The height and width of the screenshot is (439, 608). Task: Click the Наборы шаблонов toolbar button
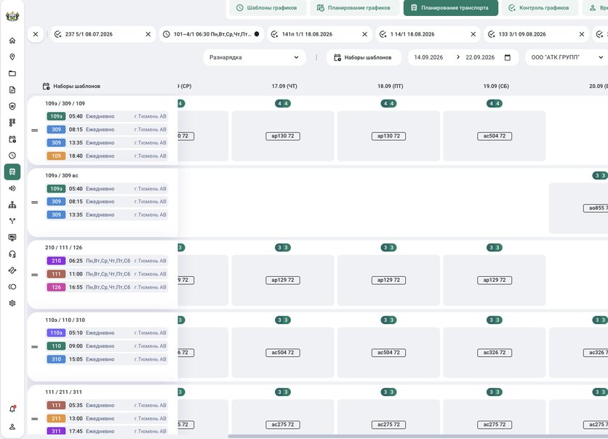click(364, 57)
